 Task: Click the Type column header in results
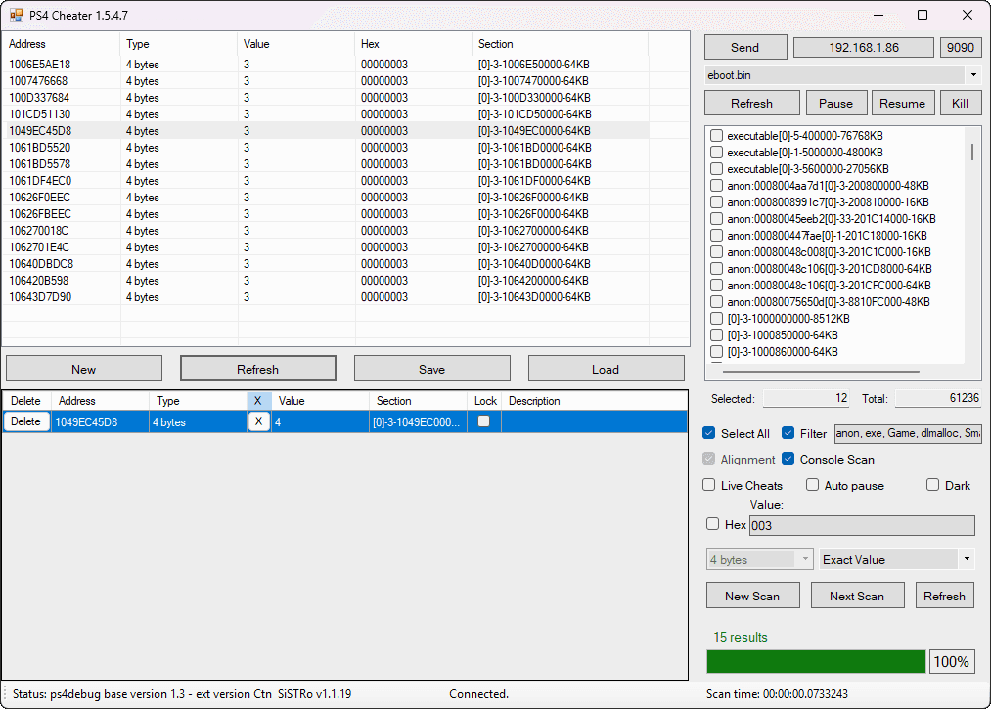(179, 44)
